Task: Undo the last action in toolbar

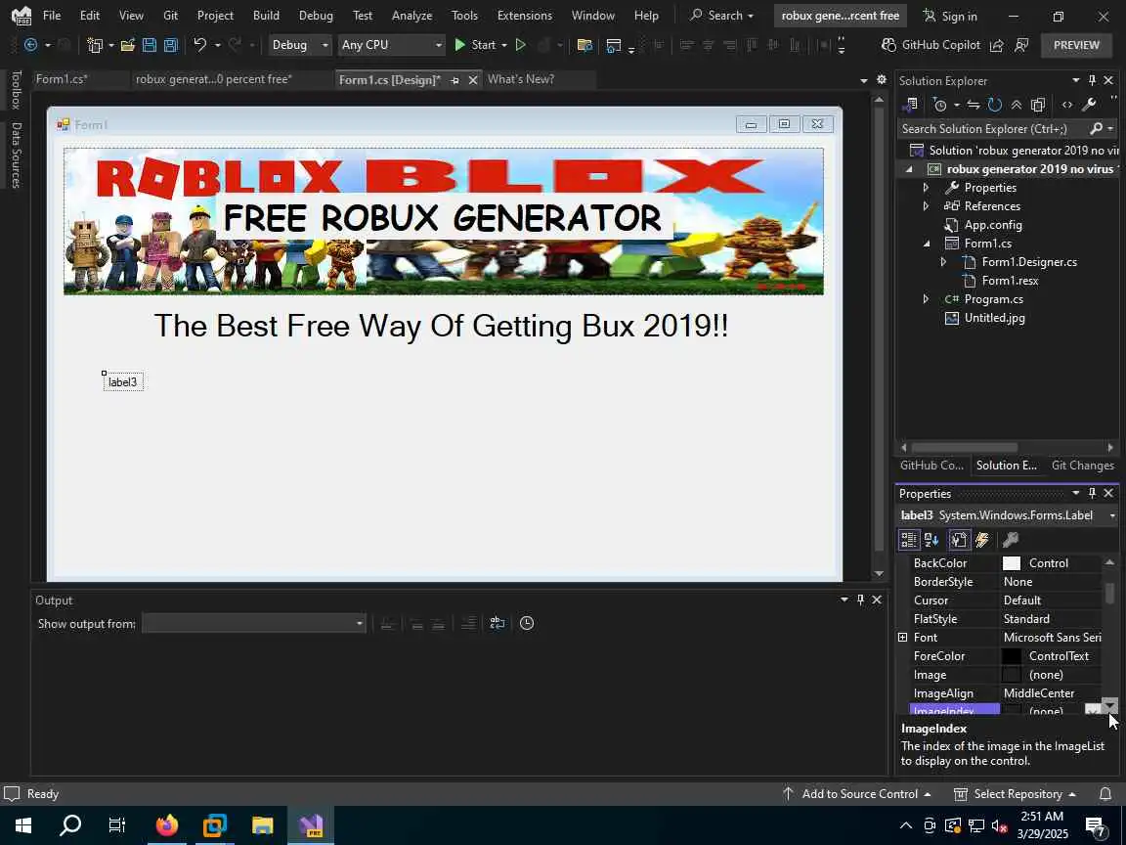Action: click(199, 45)
